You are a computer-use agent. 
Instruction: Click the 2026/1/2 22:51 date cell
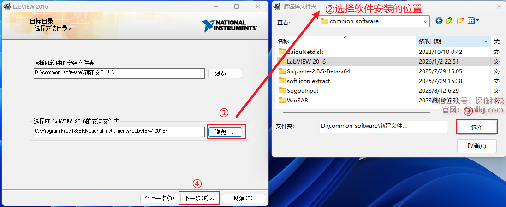pos(439,62)
